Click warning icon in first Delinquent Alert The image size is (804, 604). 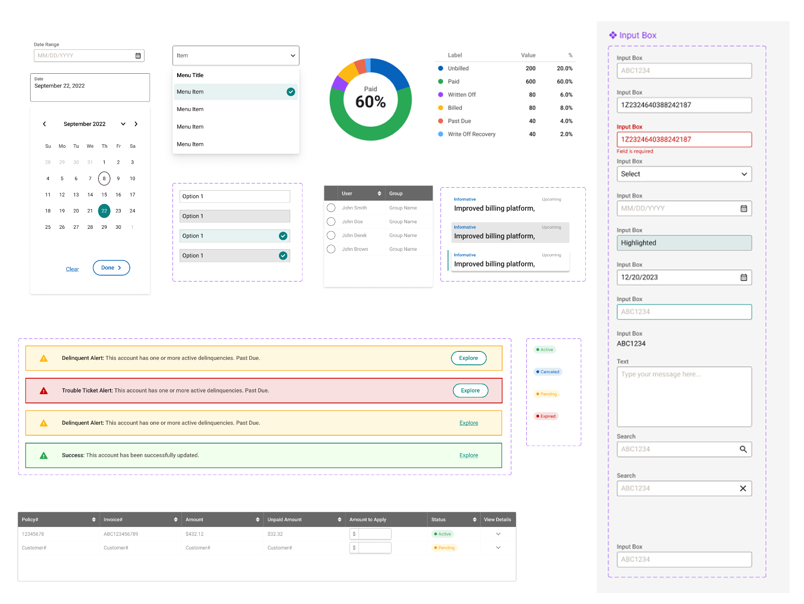pos(44,359)
